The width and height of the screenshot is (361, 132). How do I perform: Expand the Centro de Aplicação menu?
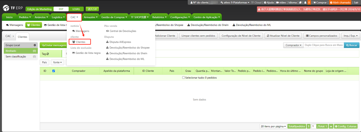pyautogui.click(x=207, y=17)
